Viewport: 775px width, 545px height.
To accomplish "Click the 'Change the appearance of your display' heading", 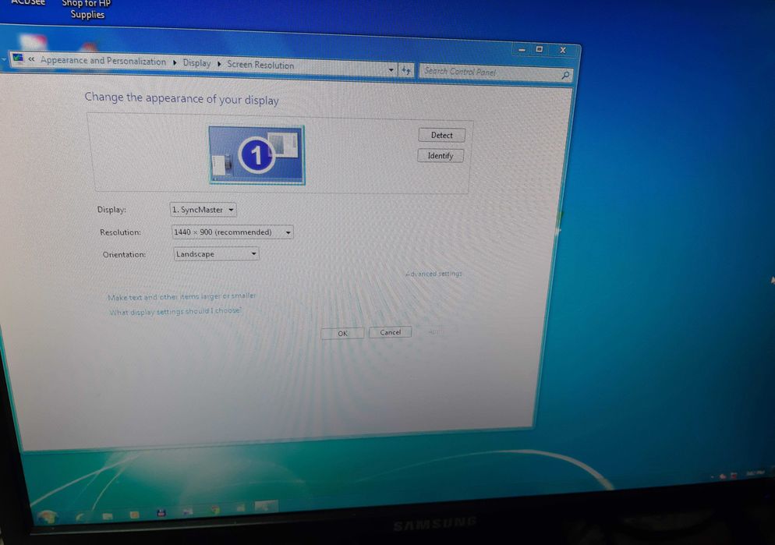I will pos(182,98).
